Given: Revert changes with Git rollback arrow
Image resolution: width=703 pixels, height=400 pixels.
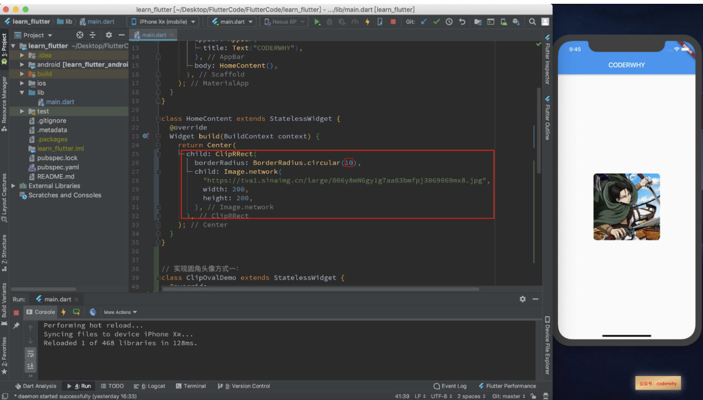Looking at the screenshot, I should pos(462,22).
